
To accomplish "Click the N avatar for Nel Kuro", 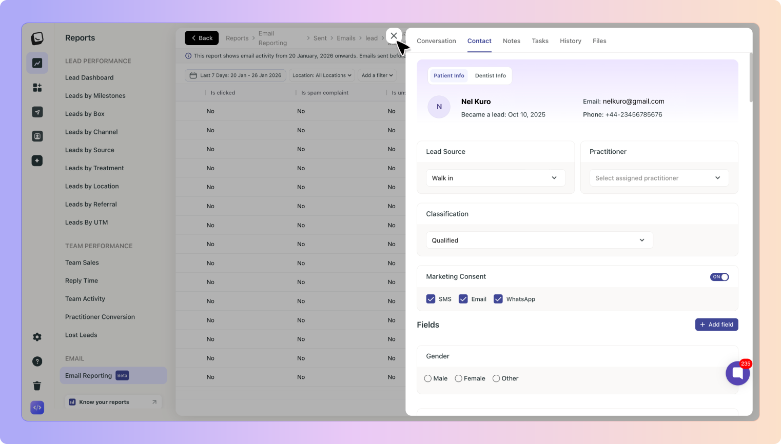I will (439, 107).
